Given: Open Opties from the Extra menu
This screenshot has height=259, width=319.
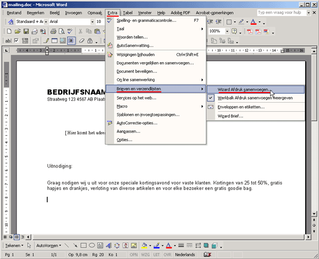Looking at the screenshot, I should pyautogui.click(x=124, y=139).
